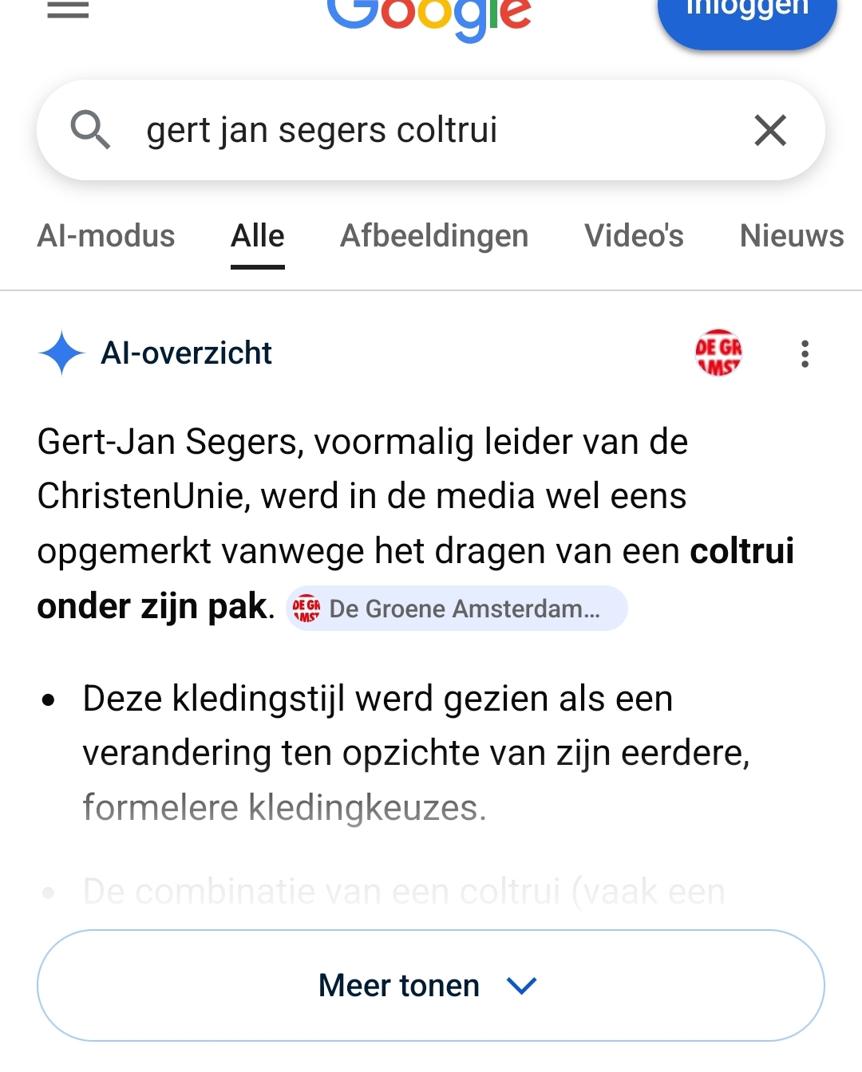Viewport: 862px width, 1072px height.
Task: Open the hamburger main menu
Action: (x=68, y=10)
